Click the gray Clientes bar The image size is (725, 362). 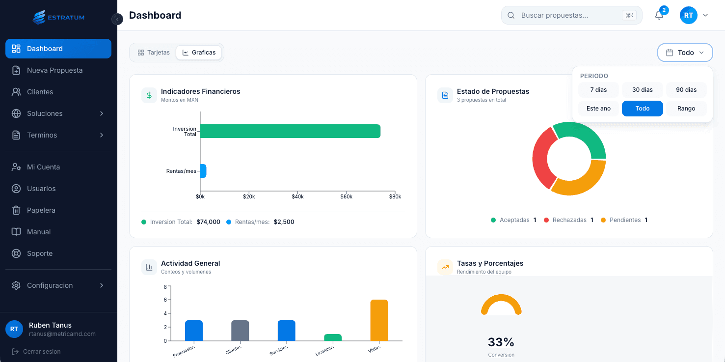(240, 331)
